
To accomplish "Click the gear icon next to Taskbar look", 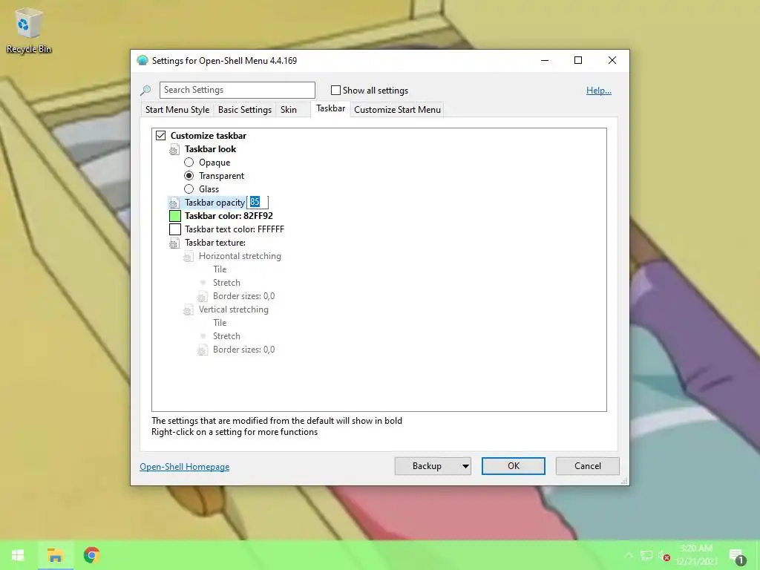I will coord(174,149).
